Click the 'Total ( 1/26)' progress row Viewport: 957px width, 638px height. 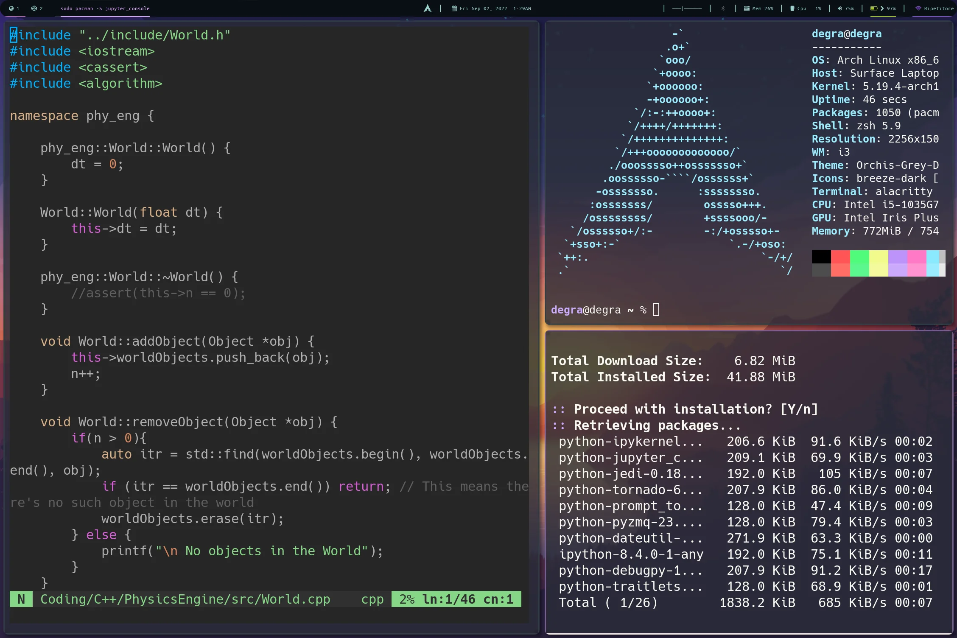click(x=745, y=602)
